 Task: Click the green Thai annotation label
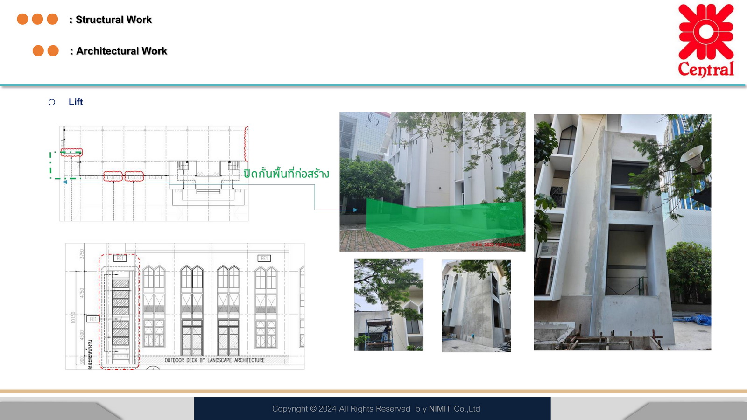pyautogui.click(x=286, y=174)
